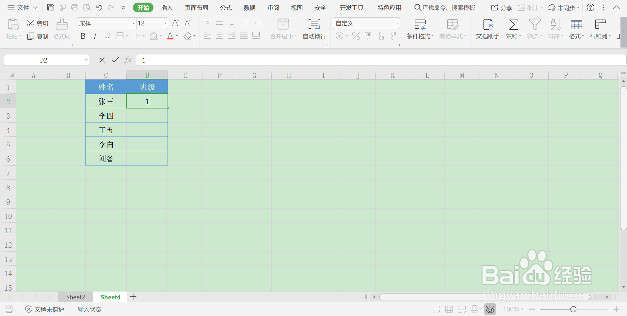Open the 公式 Formulas tab
The image size is (627, 316).
(x=226, y=7)
